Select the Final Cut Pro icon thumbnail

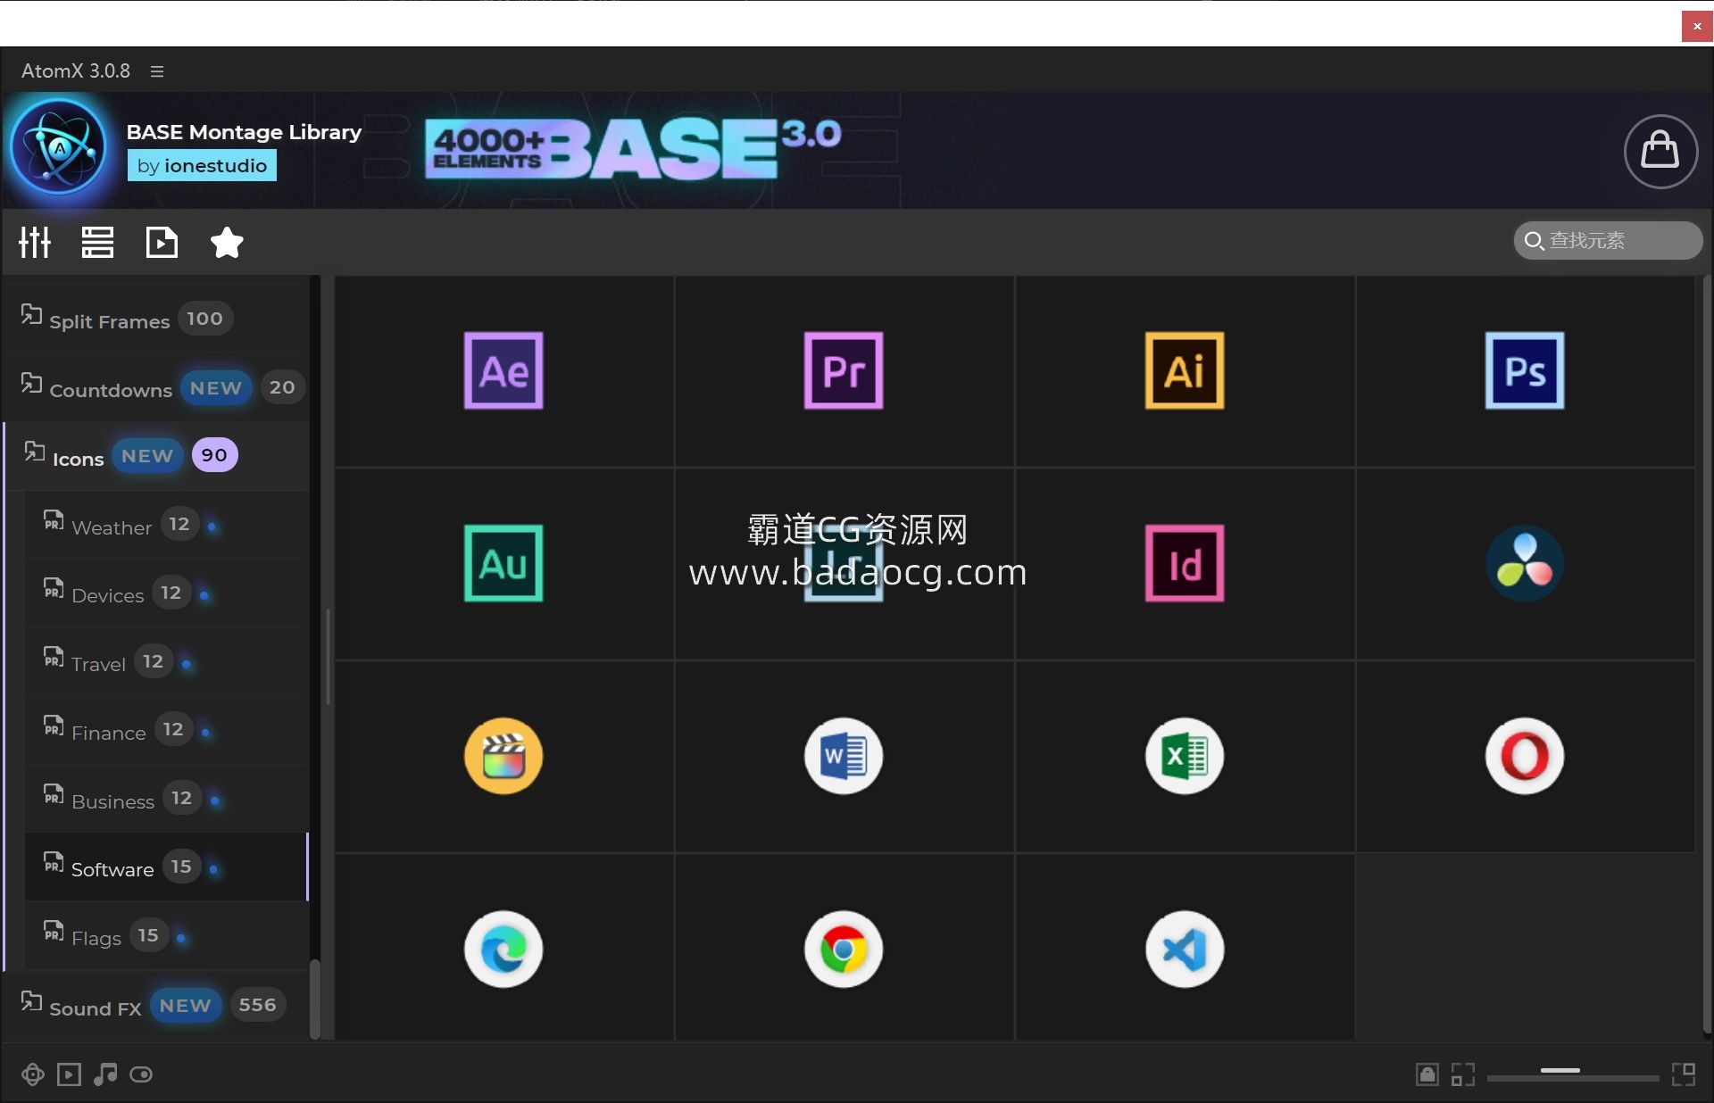click(x=503, y=756)
